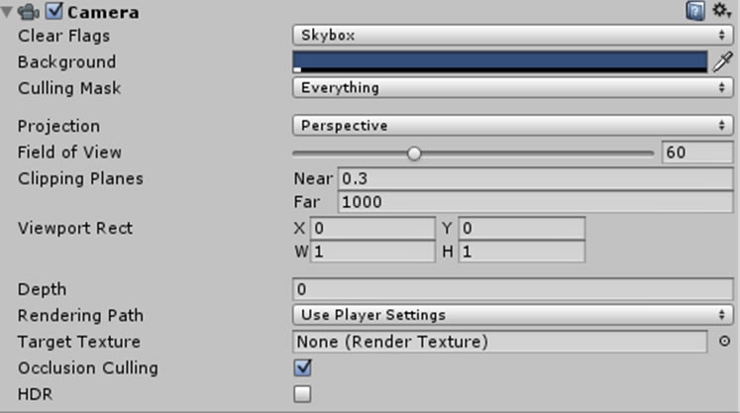Screen dimensions: 740x413
Task: Click the Field of View value field
Action: (x=697, y=153)
